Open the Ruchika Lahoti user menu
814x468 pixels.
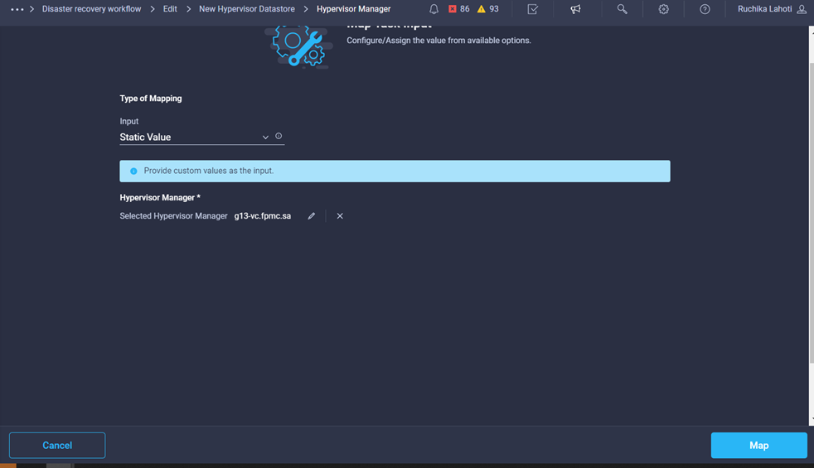point(772,9)
